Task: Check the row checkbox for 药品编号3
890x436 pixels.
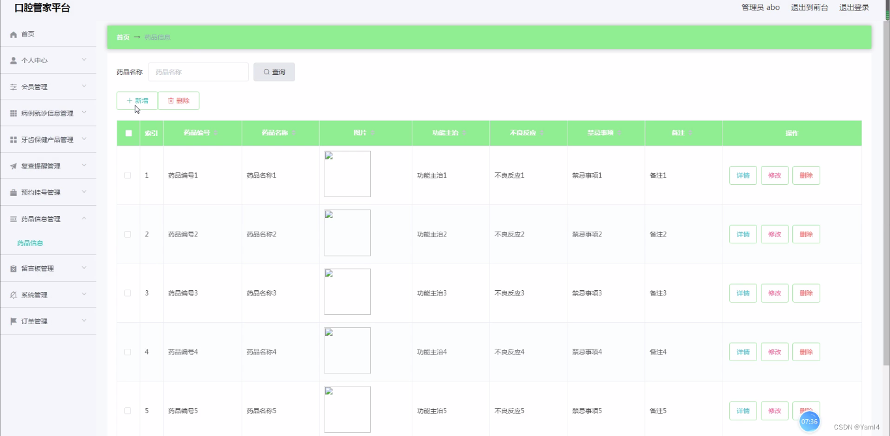Action: point(128,293)
